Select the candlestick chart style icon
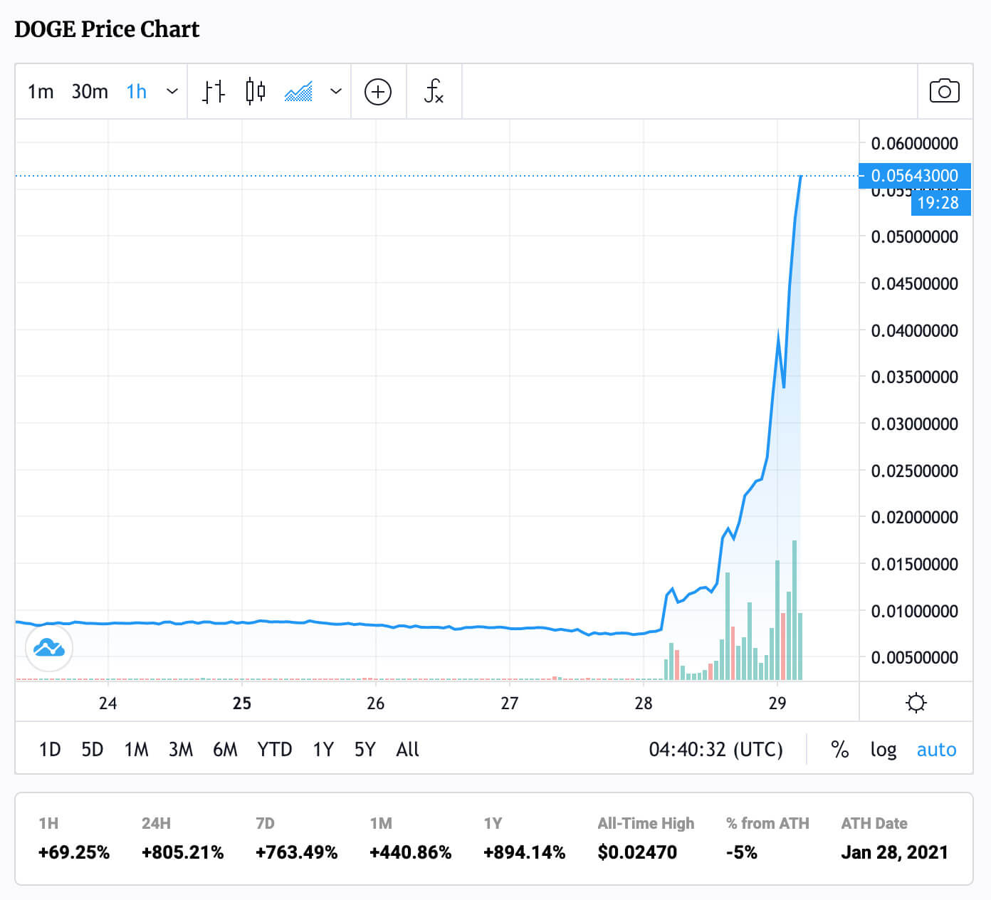This screenshot has height=900, width=991. 256,91
